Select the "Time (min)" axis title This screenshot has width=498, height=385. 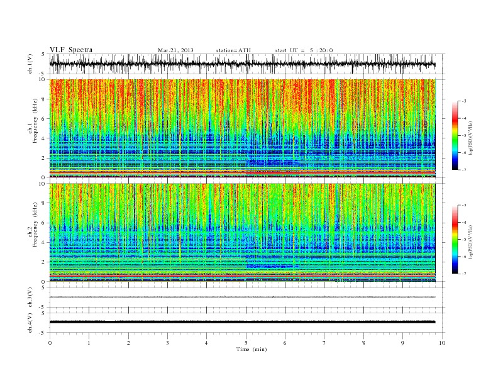(252, 349)
